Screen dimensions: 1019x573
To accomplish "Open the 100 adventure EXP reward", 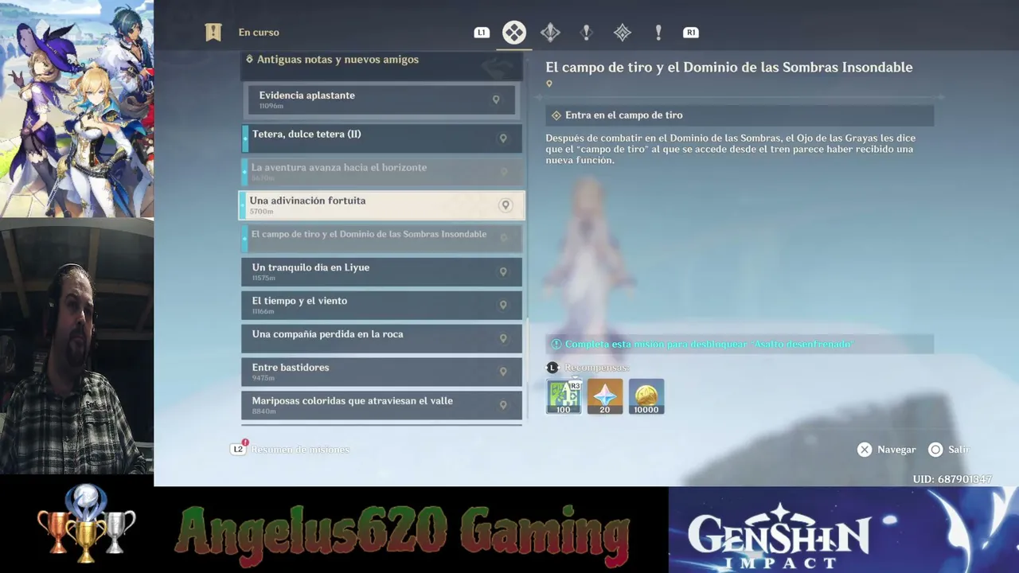I will [x=564, y=396].
